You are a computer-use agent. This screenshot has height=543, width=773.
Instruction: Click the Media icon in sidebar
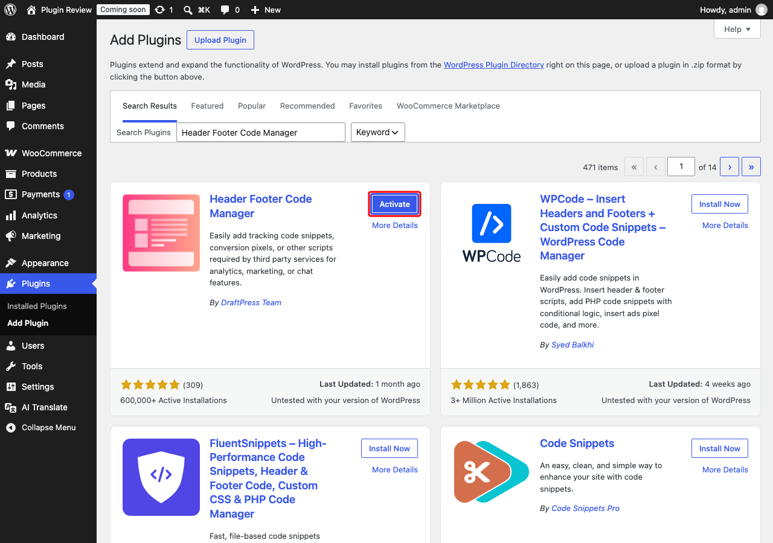pos(11,84)
